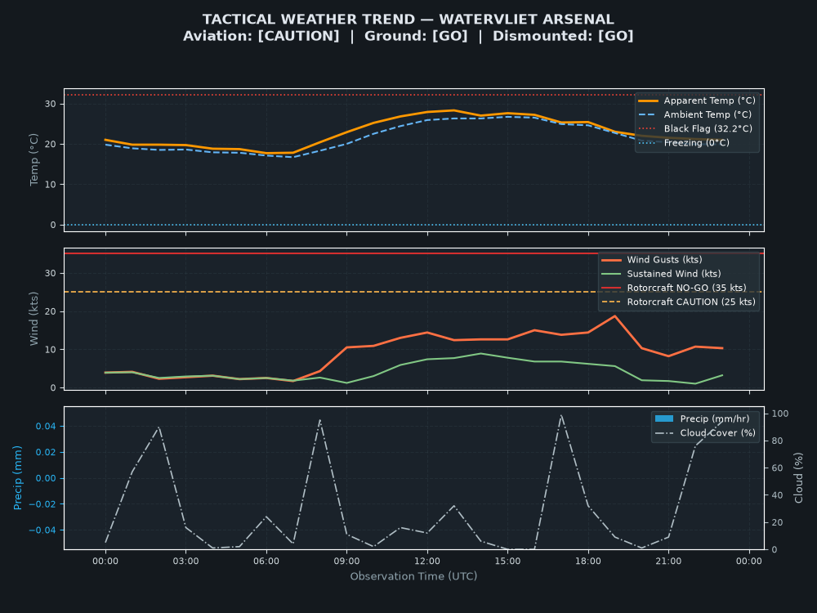Click the orange-red Wind Gusts legend line swatch
Image resolution: width=817 pixels, height=613 pixels.
click(611, 260)
